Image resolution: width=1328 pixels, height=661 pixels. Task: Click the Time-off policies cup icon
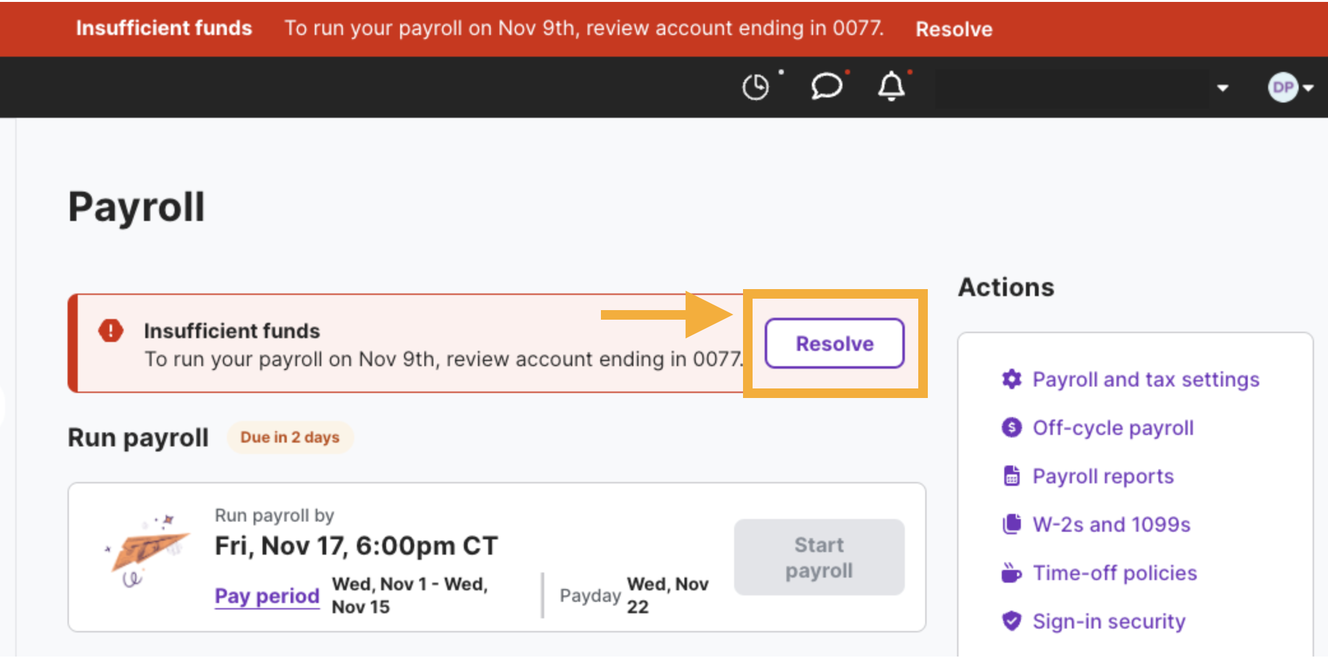(1011, 572)
